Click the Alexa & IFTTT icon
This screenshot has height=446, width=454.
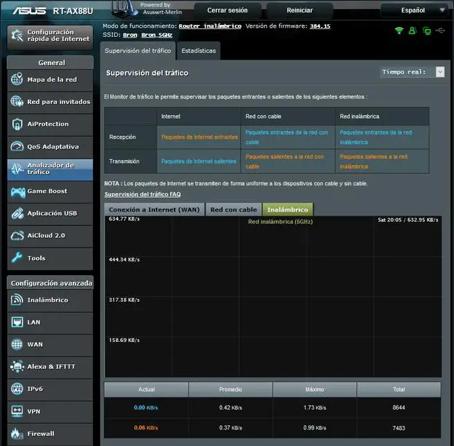[x=17, y=367]
